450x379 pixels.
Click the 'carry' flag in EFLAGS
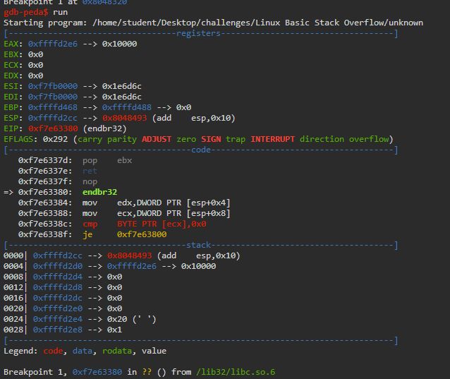coord(90,140)
